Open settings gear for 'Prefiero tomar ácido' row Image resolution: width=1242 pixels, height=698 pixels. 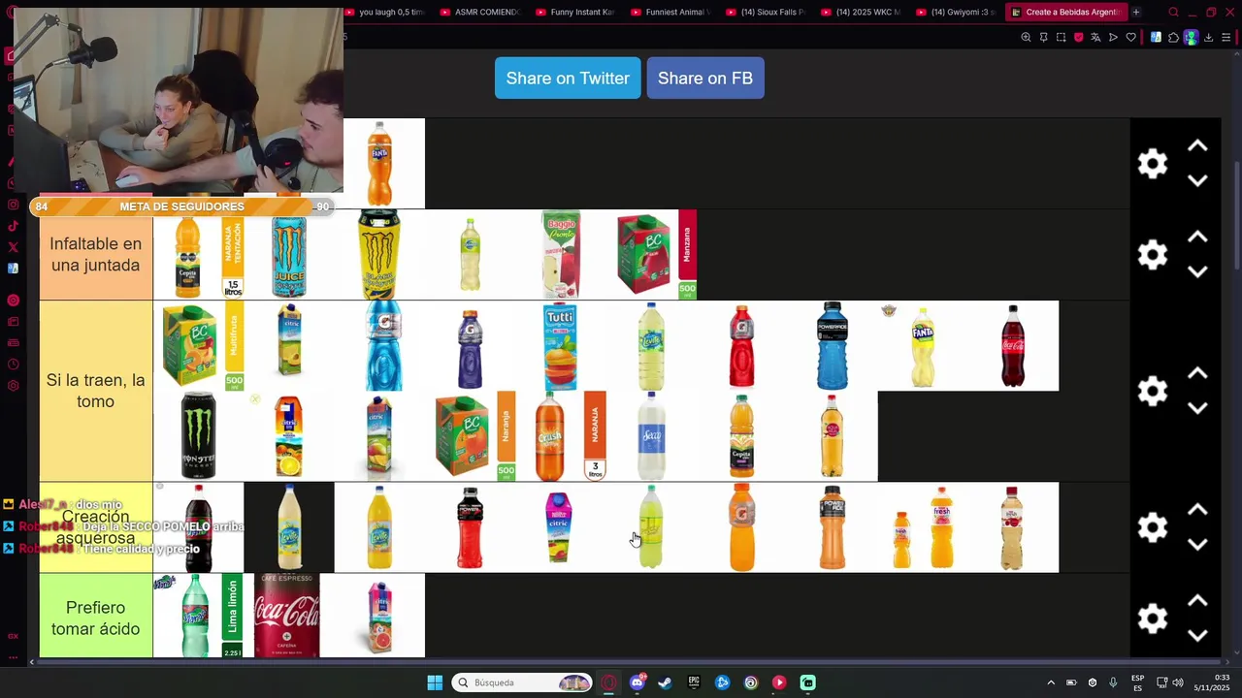coord(1152,619)
